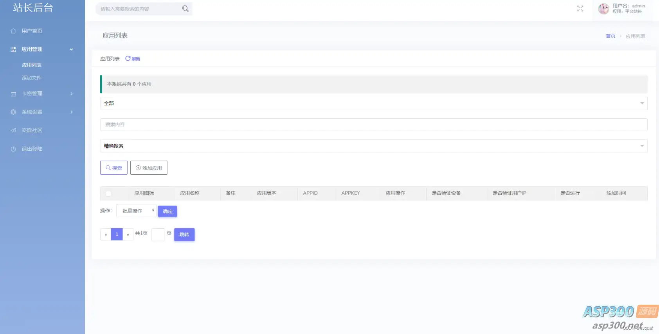Image resolution: width=659 pixels, height=334 pixels.
Task: Select 添加文件 in the sidebar
Action: [x=32, y=78]
